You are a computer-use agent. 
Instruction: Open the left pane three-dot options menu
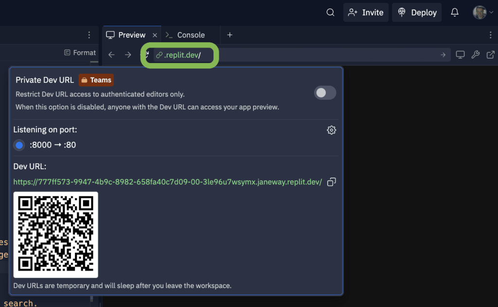tap(89, 35)
